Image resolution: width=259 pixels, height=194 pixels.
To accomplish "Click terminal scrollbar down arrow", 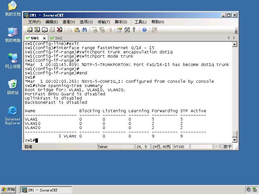I will click(235, 140).
